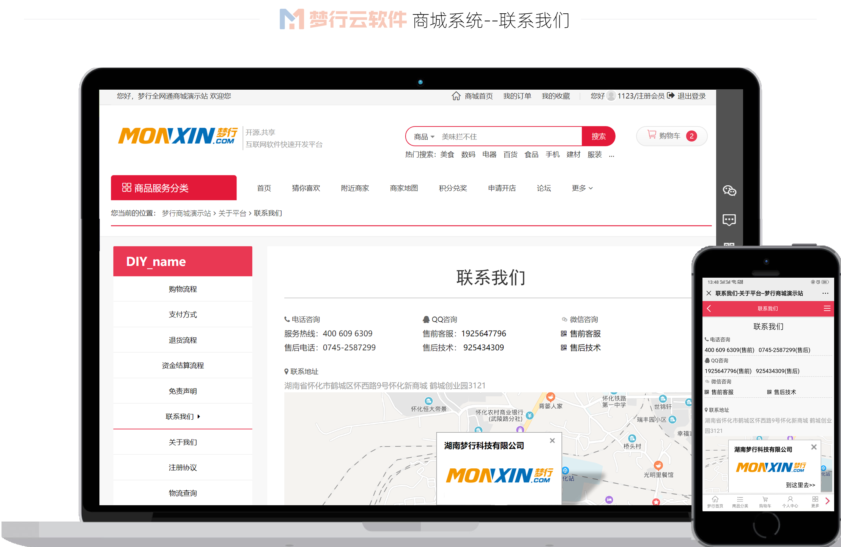841x547 pixels.
Task: Click the 关于平台 breadcrumb link
Action: (232, 213)
